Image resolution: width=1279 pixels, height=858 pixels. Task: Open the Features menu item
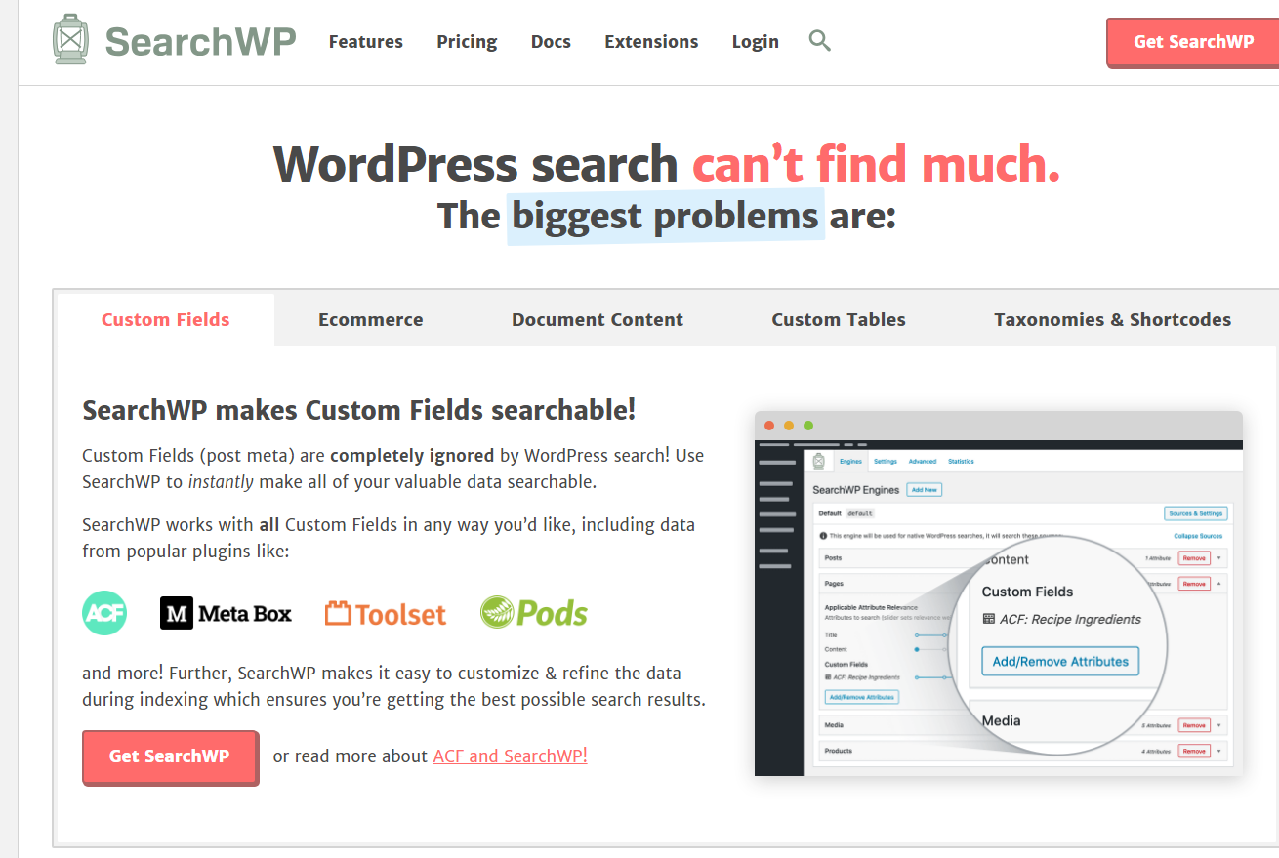tap(366, 41)
